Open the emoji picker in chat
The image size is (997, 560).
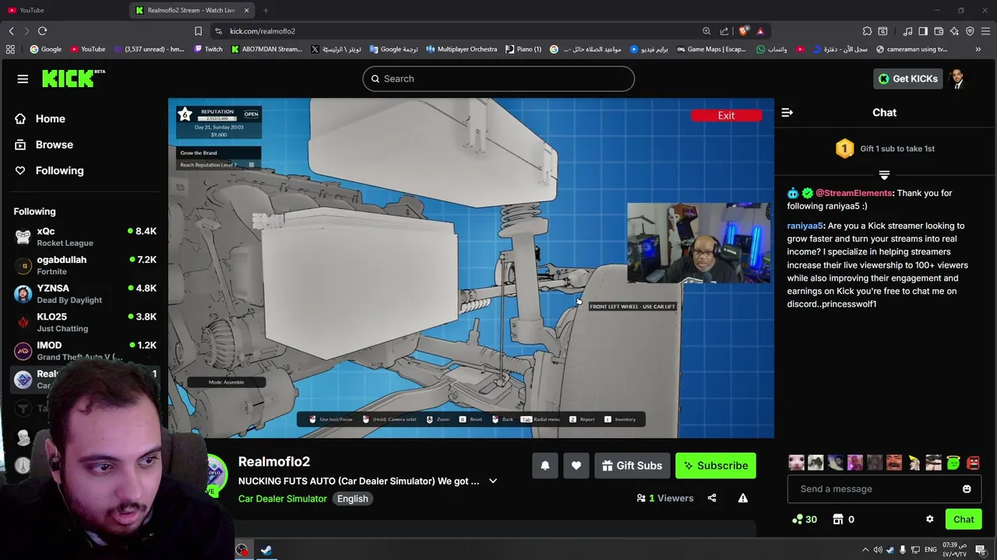coord(967,489)
